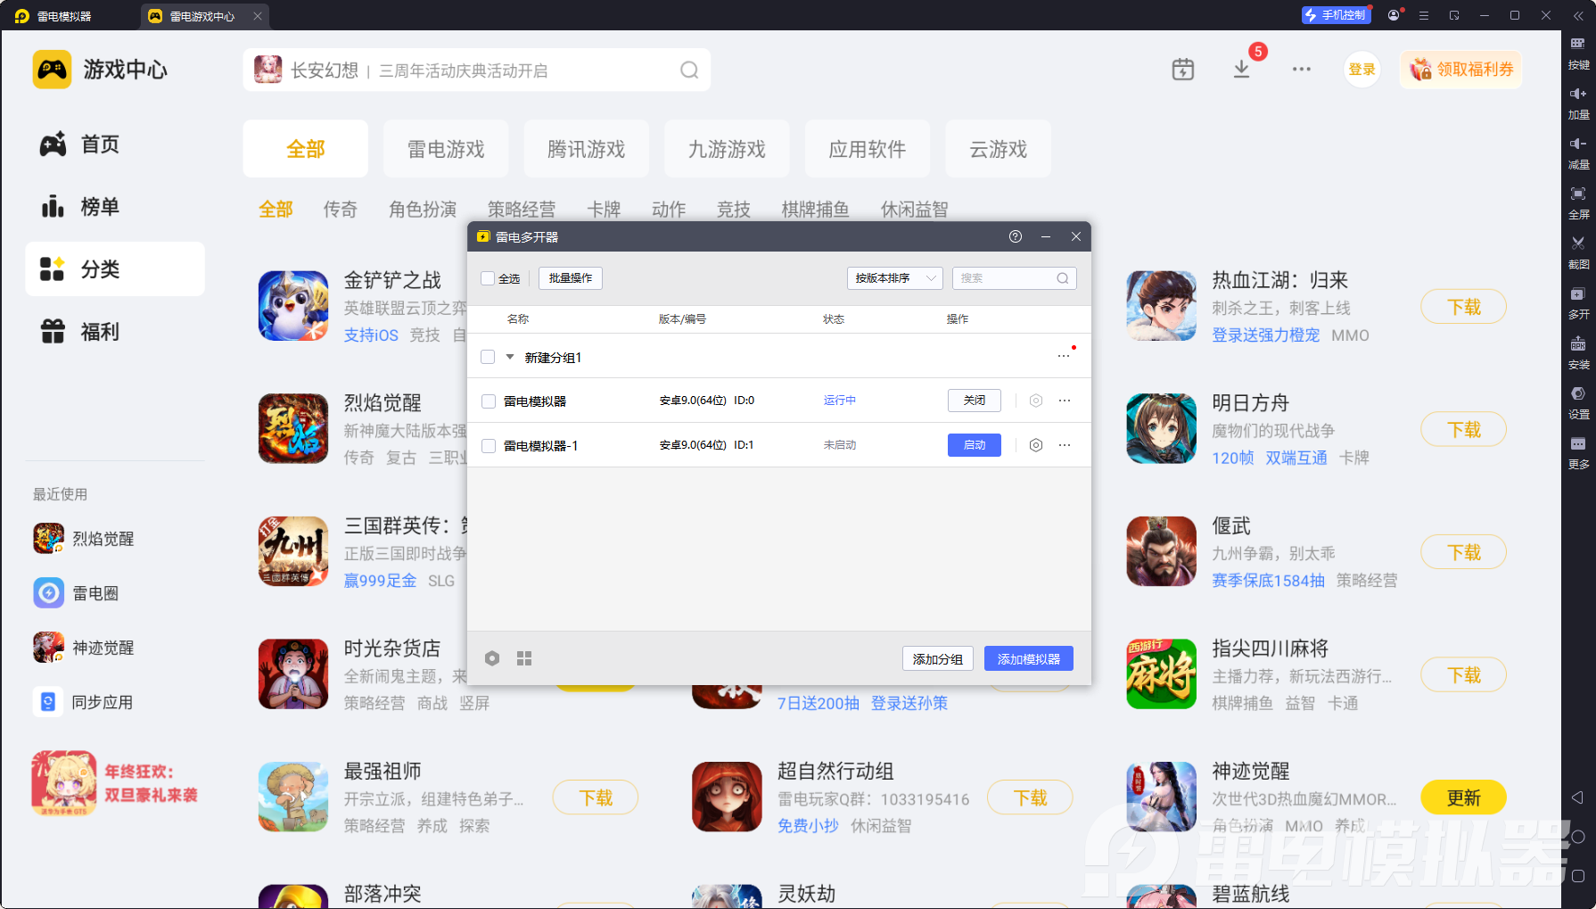Viewport: 1596px width, 909px height.
Task: Open more options for 新建分组1
Action: (x=1064, y=356)
